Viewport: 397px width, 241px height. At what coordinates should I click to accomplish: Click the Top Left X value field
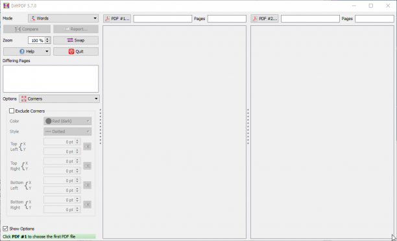(x=62, y=142)
